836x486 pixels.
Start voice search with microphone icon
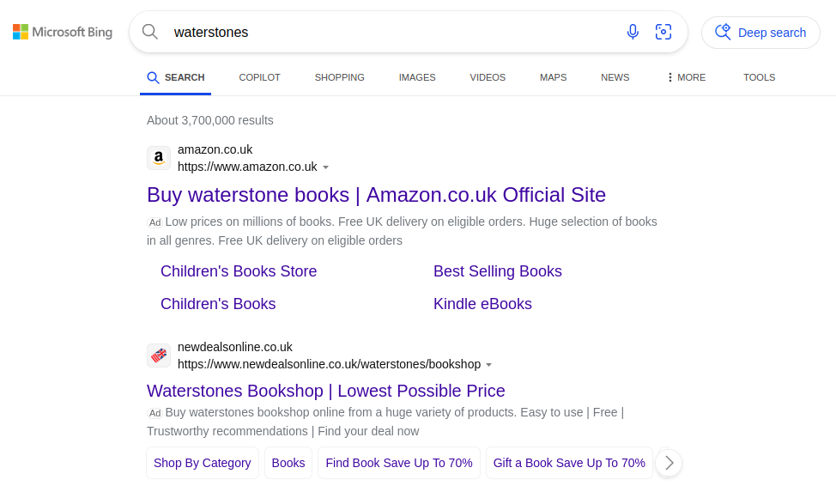point(633,32)
